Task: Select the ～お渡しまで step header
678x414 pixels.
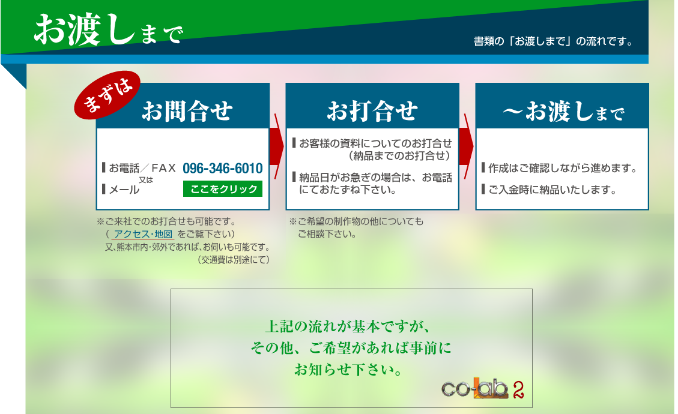Action: pos(562,112)
